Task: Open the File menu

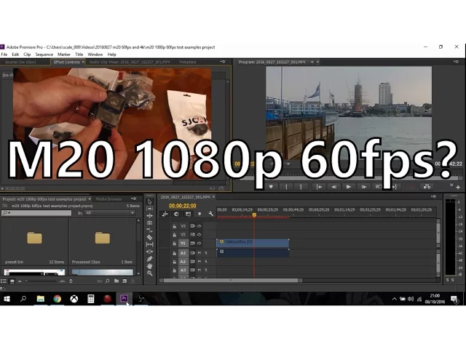Action: (x=4, y=55)
